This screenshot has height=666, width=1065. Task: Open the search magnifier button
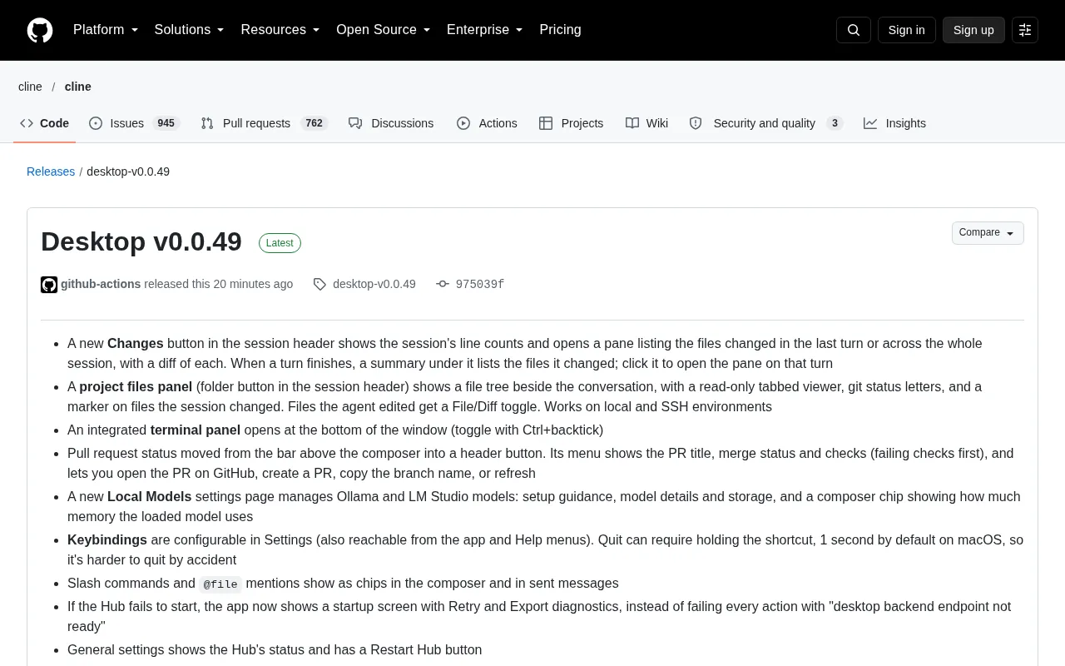pyautogui.click(x=854, y=30)
